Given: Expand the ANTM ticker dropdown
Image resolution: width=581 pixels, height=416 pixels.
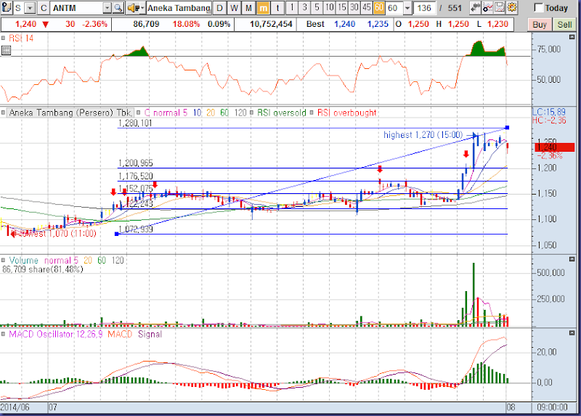Looking at the screenshot, I should 107,8.
